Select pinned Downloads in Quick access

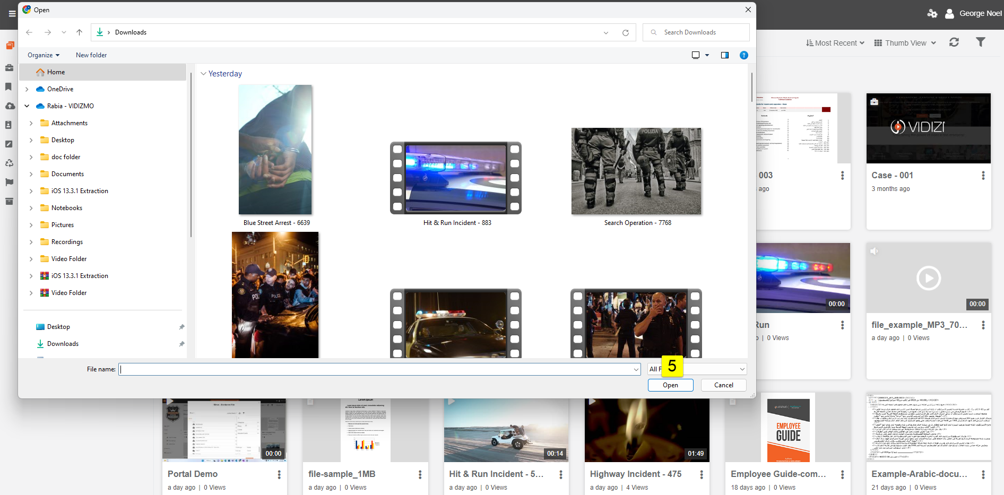point(63,344)
